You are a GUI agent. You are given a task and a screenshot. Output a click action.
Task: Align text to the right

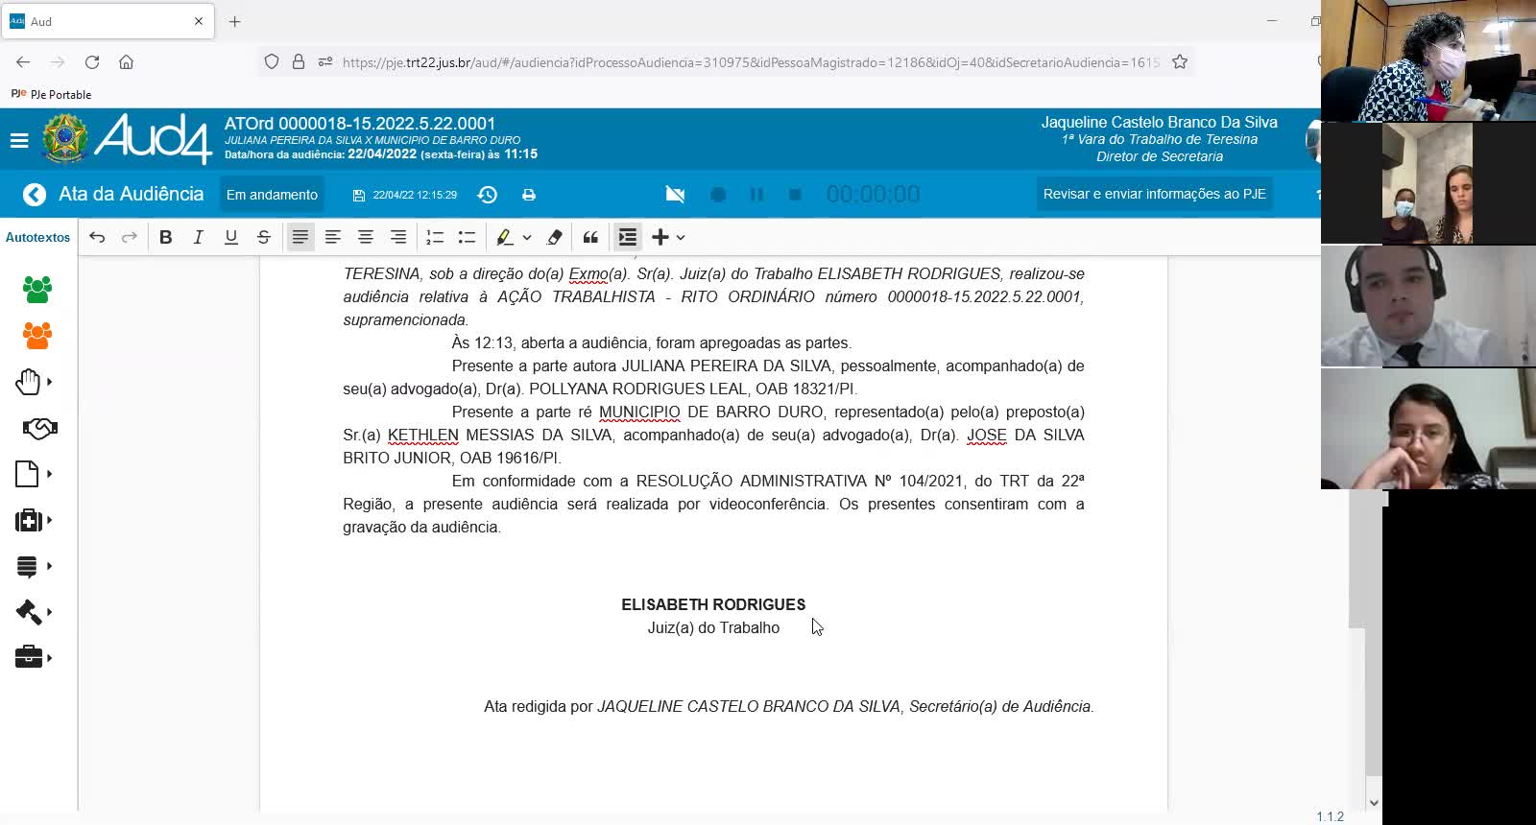pos(398,237)
